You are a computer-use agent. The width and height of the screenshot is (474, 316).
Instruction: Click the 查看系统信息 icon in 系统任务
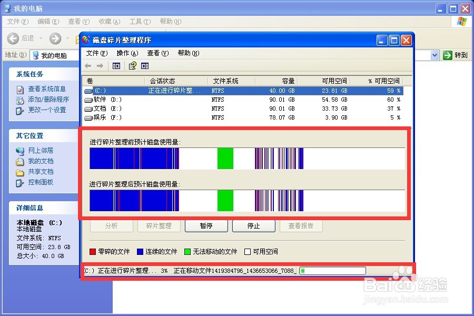(x=19, y=88)
